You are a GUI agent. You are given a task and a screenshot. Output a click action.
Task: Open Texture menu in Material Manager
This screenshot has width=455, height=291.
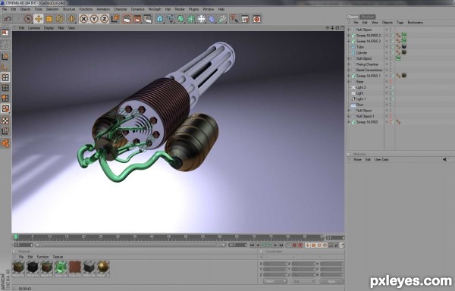pyautogui.click(x=58, y=257)
